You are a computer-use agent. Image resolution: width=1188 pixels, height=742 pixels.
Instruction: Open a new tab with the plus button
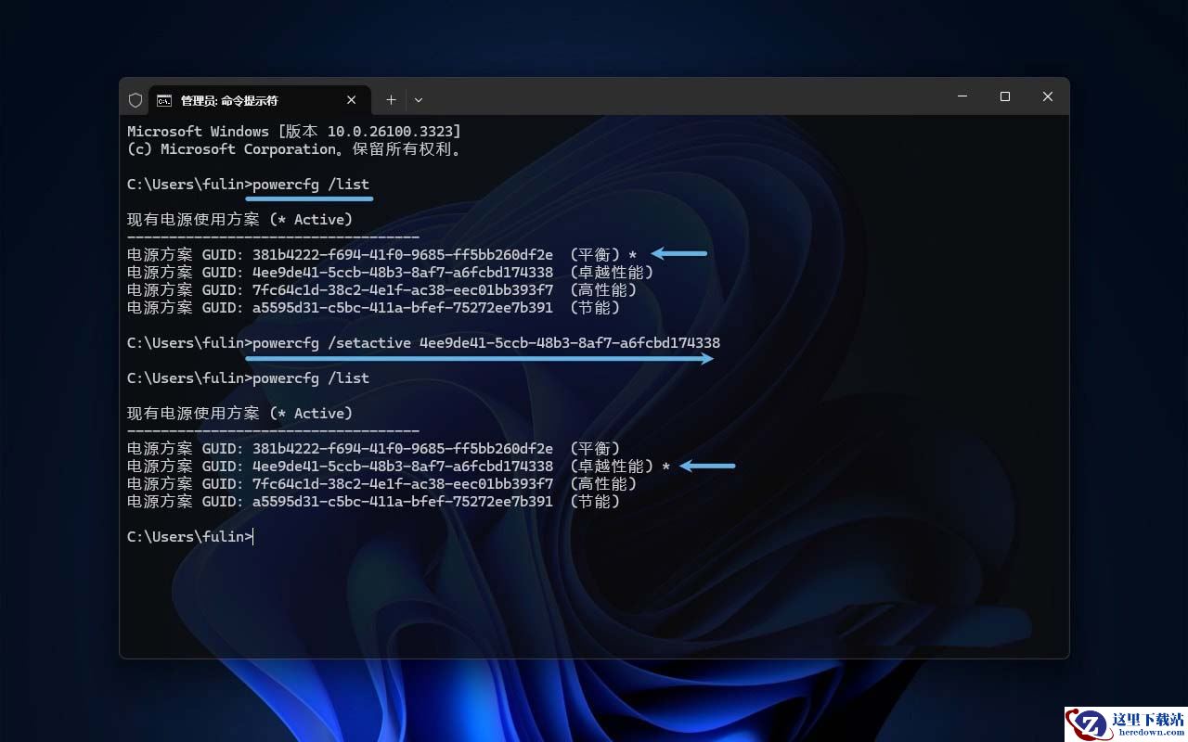(391, 100)
